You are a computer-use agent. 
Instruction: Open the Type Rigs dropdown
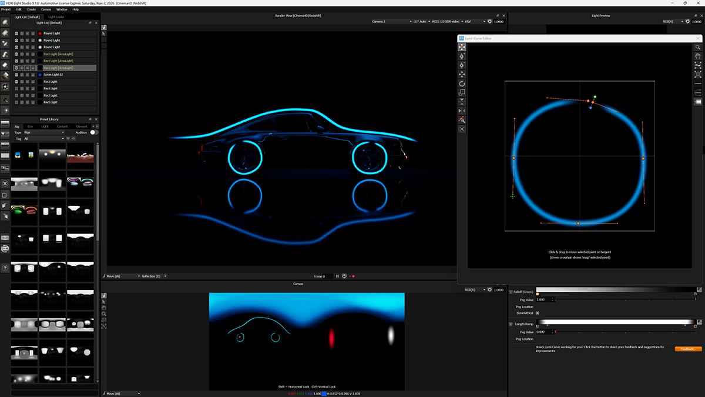[43, 132]
